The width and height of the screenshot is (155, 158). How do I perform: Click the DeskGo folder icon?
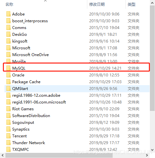click(8, 34)
